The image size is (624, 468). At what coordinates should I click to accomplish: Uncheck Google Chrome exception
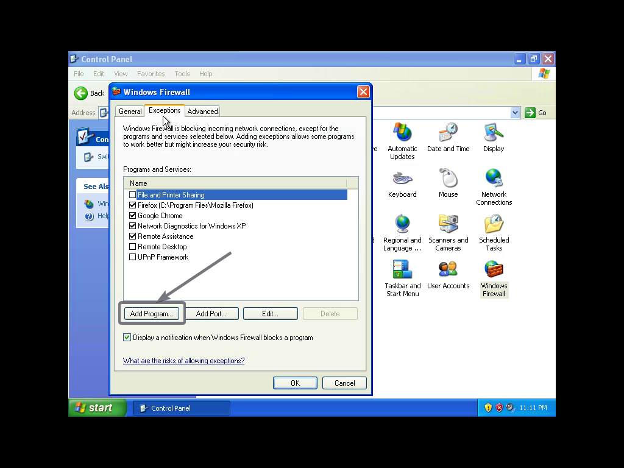point(132,216)
